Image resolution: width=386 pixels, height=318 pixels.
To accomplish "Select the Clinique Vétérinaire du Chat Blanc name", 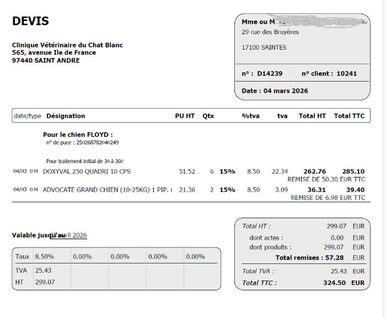I will pos(67,45).
